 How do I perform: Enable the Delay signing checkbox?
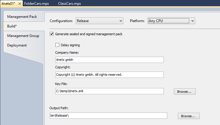point(57,45)
